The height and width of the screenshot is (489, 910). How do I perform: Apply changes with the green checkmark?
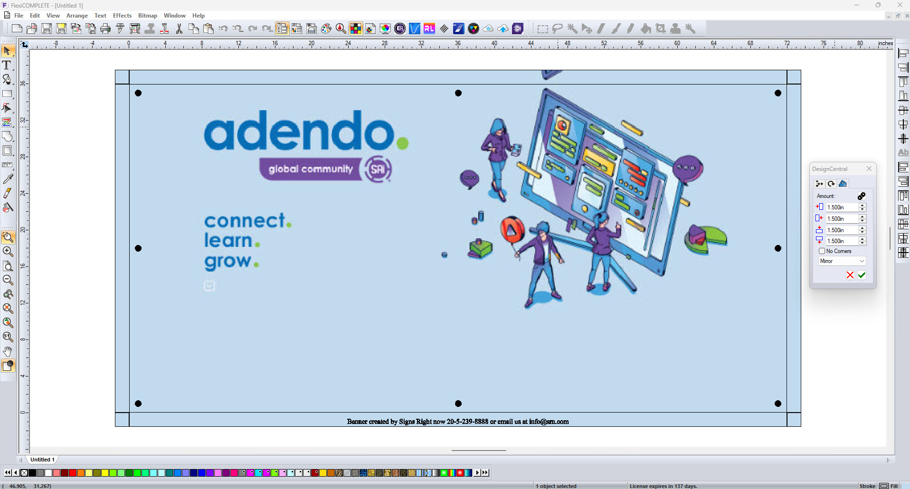click(862, 275)
